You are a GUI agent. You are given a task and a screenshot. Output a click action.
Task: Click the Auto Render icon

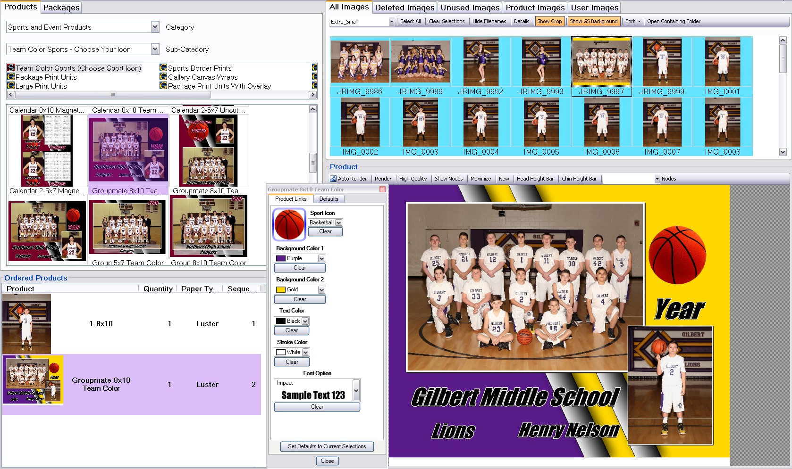click(x=333, y=179)
